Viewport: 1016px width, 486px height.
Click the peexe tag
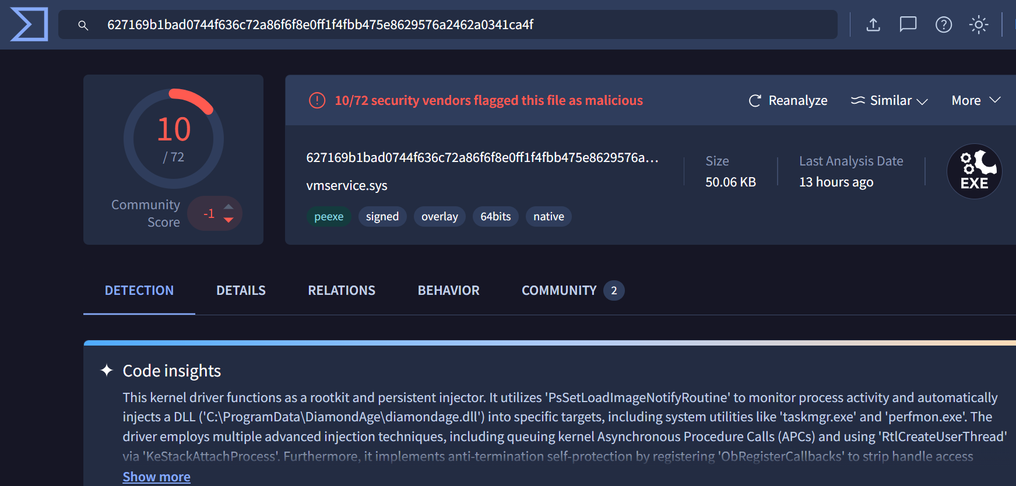(329, 217)
